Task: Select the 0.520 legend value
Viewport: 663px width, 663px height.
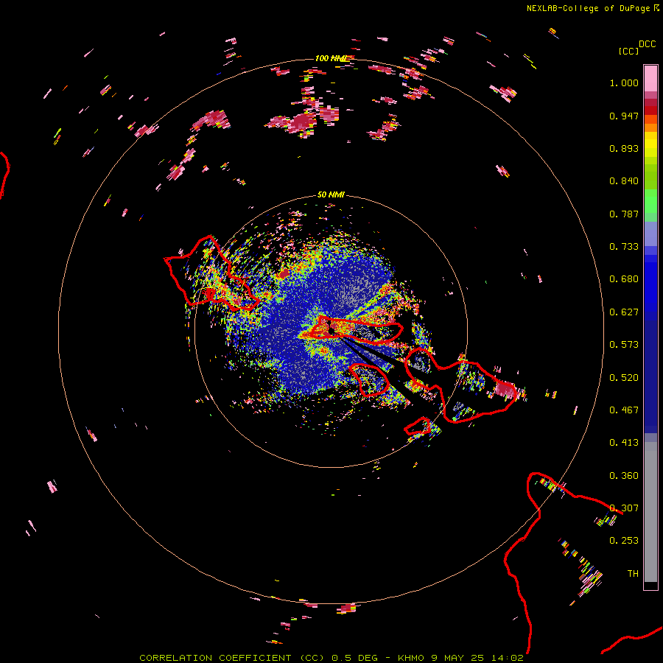Action: click(624, 378)
